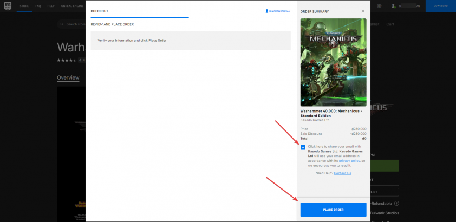Click the user icon beside the checkout username
Screen dimensions: 456x222
click(266, 11)
